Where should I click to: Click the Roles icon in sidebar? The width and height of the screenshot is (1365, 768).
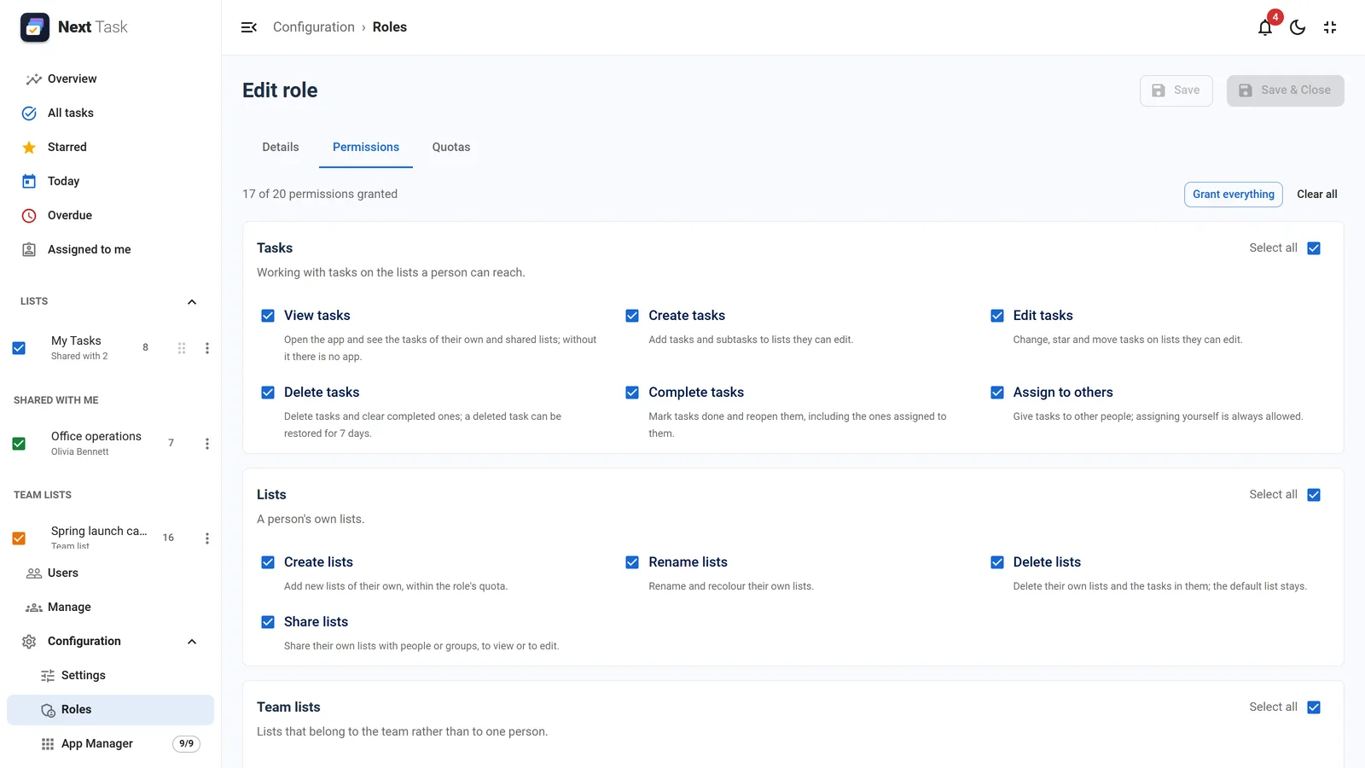point(48,710)
